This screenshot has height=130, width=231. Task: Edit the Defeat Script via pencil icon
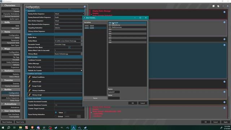[30, 81]
